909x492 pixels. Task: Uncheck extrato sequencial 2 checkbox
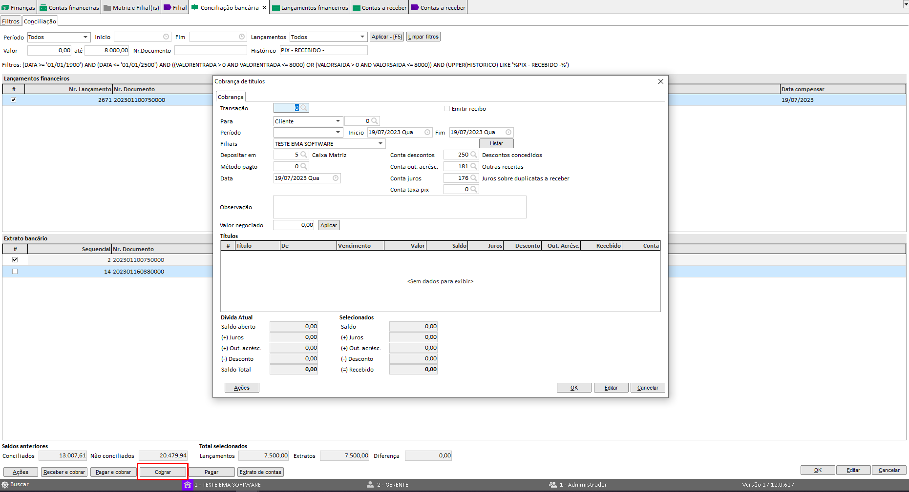15,259
